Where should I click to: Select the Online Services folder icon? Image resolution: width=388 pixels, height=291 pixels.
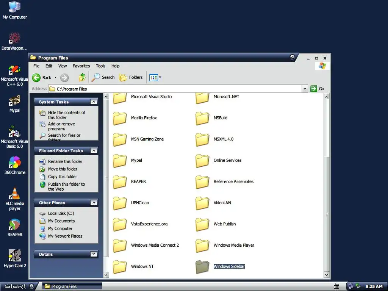click(202, 161)
